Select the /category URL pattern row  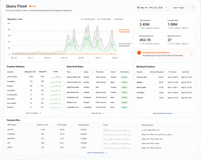click(x=100, y=134)
